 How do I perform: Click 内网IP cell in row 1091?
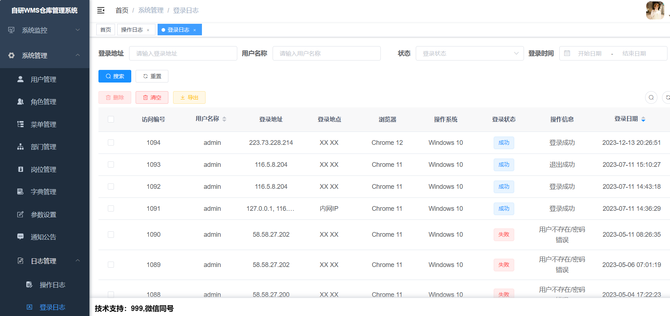(x=329, y=209)
